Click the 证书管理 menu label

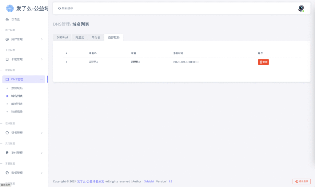pos(17,133)
